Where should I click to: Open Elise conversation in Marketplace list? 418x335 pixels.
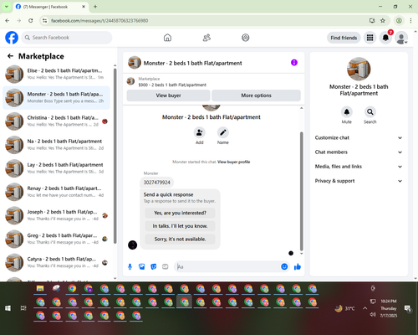(x=56, y=74)
